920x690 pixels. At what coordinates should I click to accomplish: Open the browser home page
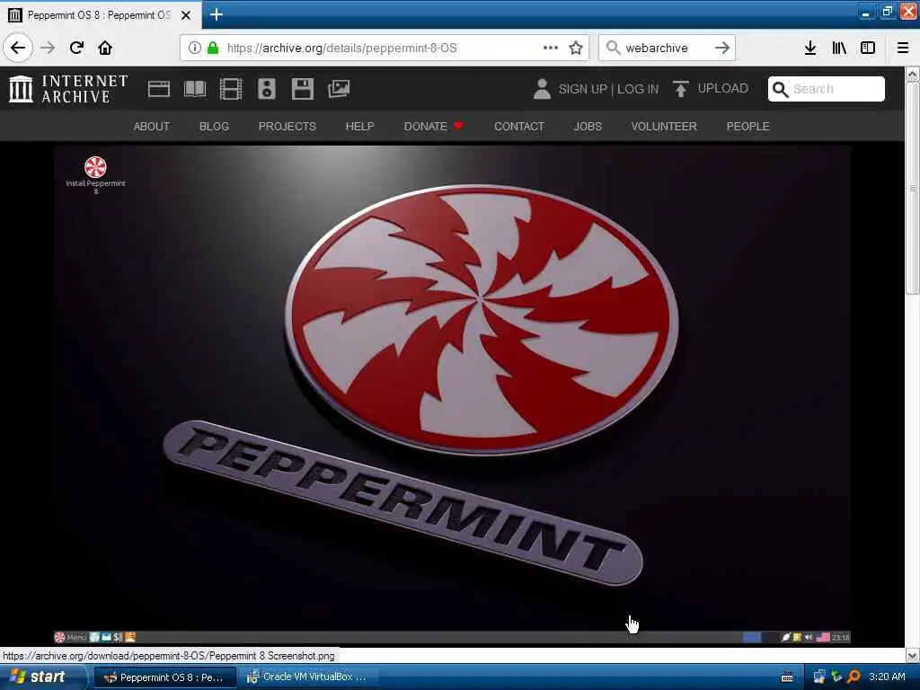[x=105, y=48]
